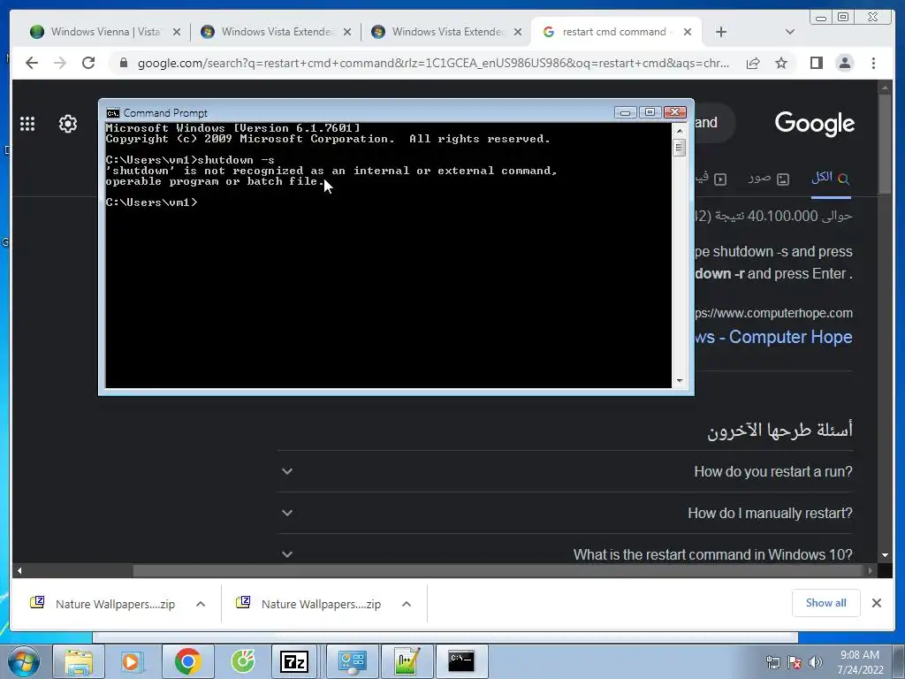Image resolution: width=905 pixels, height=679 pixels.
Task: Open the Computer Hope result link
Action: coord(774,337)
